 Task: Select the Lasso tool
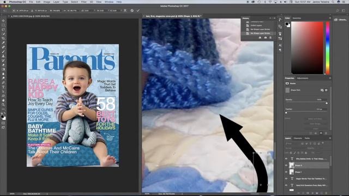point(3,29)
